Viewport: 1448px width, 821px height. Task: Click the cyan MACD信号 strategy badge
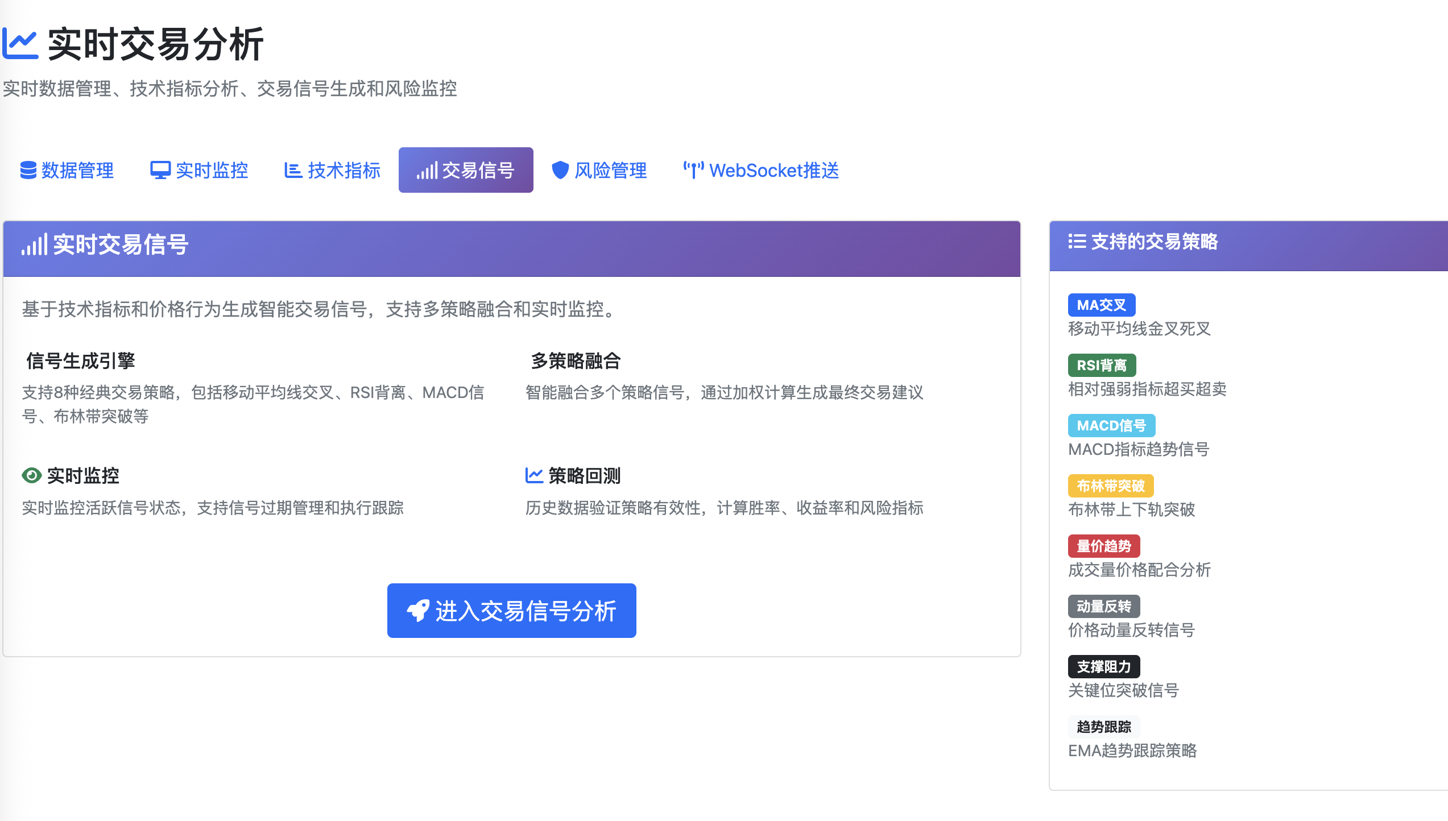(1111, 426)
